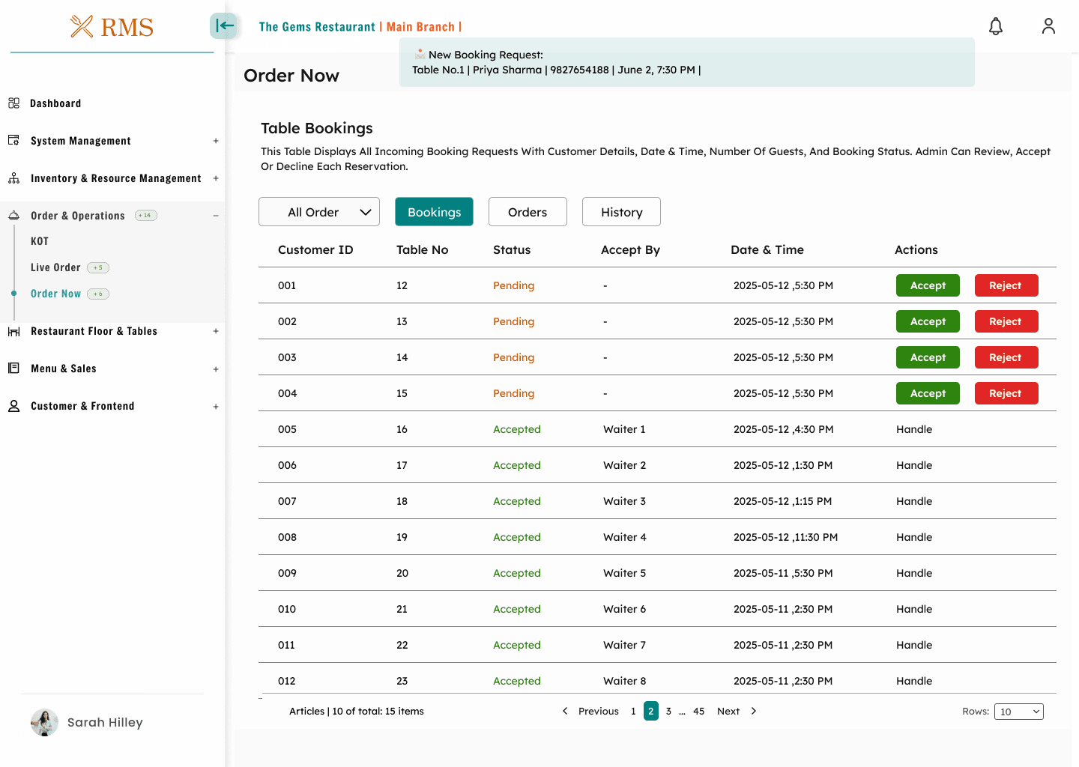
Task: Click the System Management icon
Action: tap(13, 141)
